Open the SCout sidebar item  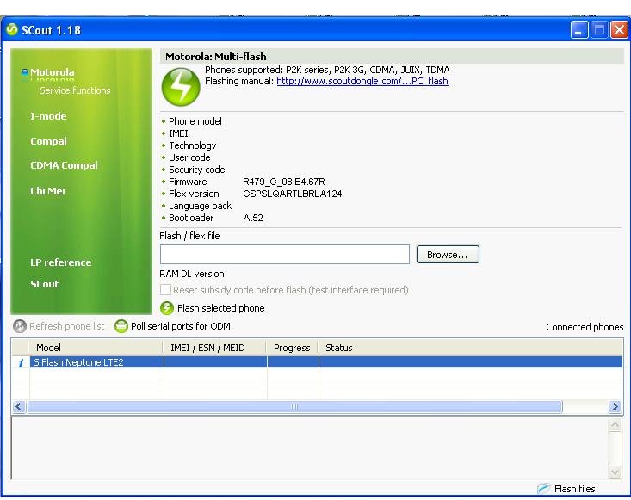pyautogui.click(x=44, y=284)
